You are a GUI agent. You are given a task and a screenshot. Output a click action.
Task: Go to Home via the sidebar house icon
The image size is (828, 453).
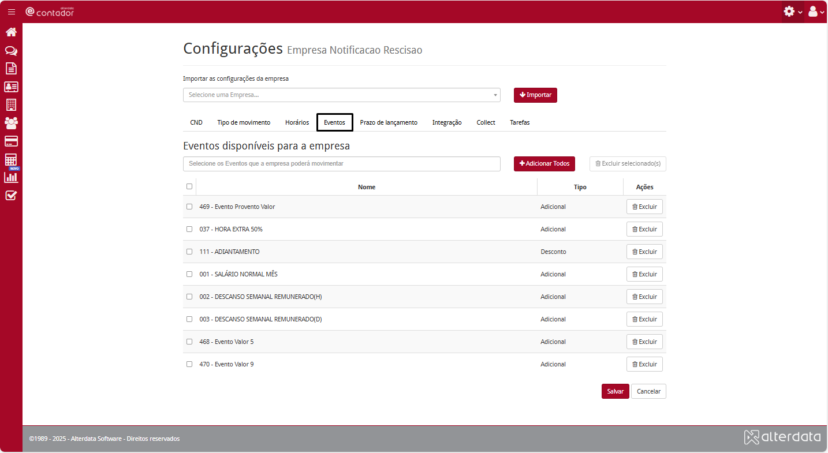point(11,32)
